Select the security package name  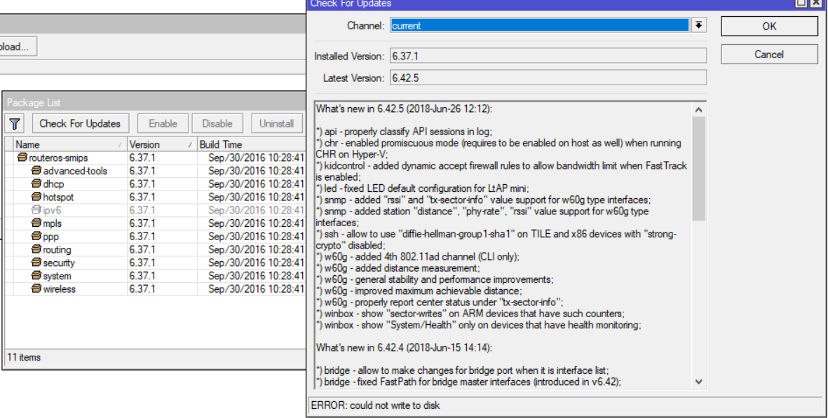click(x=59, y=263)
